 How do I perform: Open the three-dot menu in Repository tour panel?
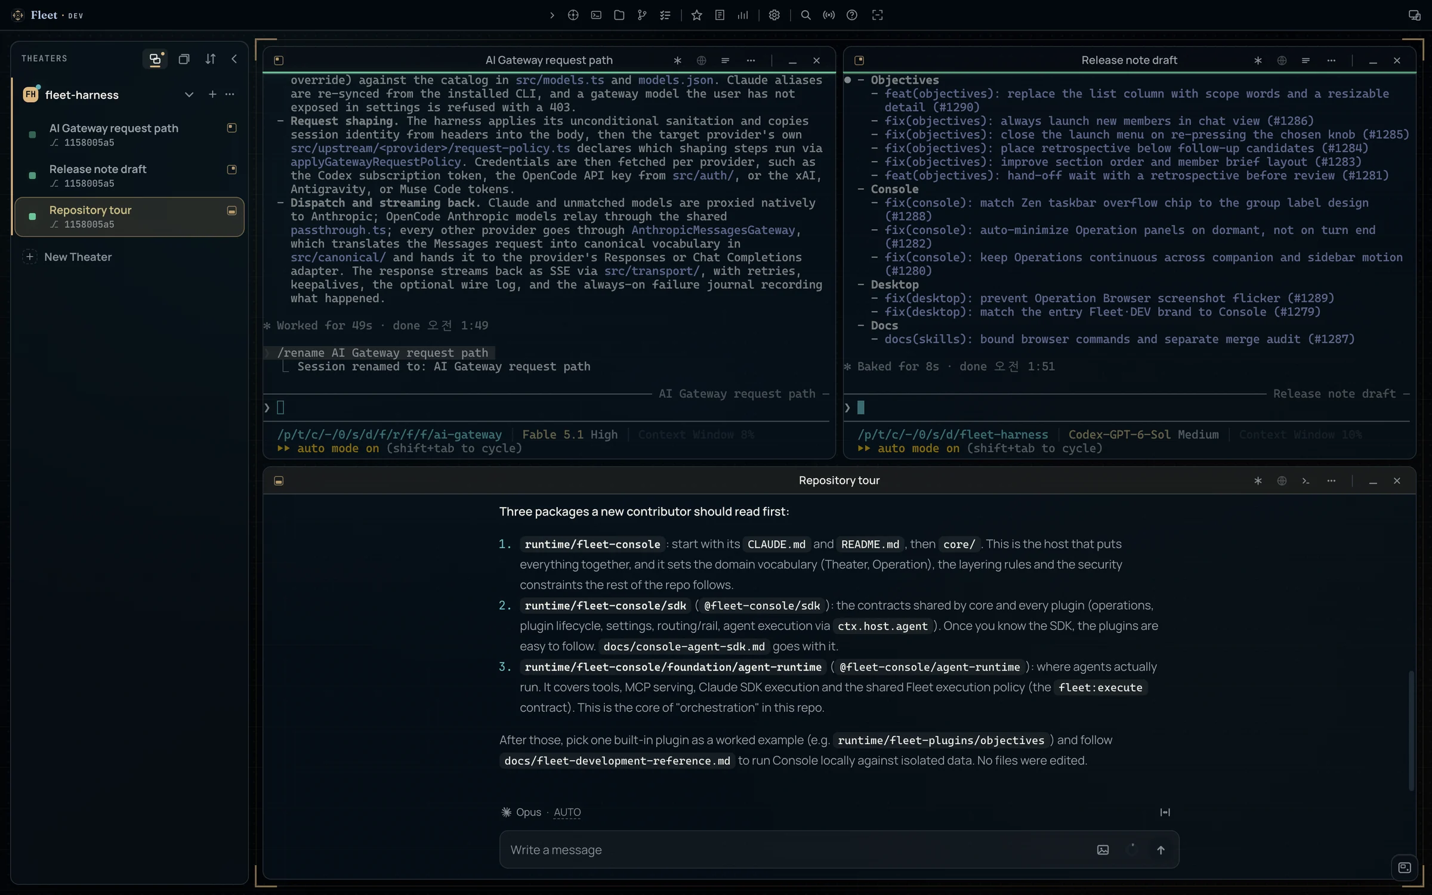1331,481
